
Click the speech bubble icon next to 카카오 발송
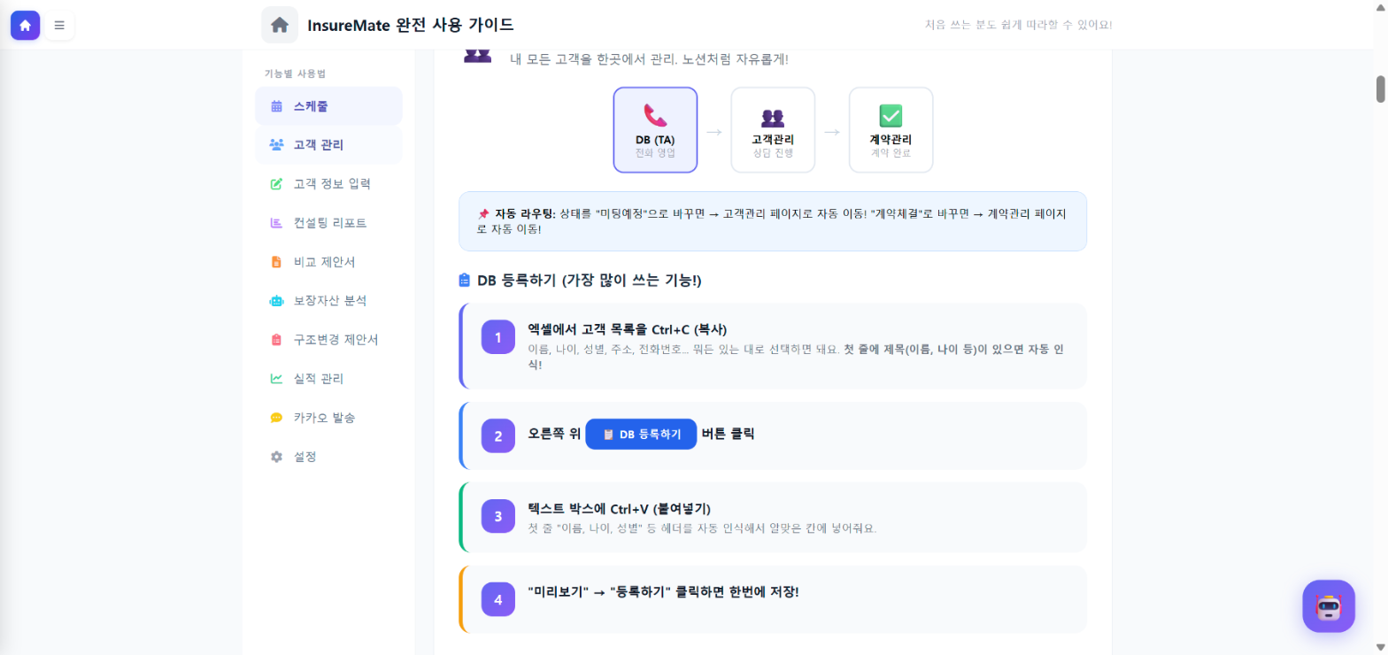click(276, 418)
